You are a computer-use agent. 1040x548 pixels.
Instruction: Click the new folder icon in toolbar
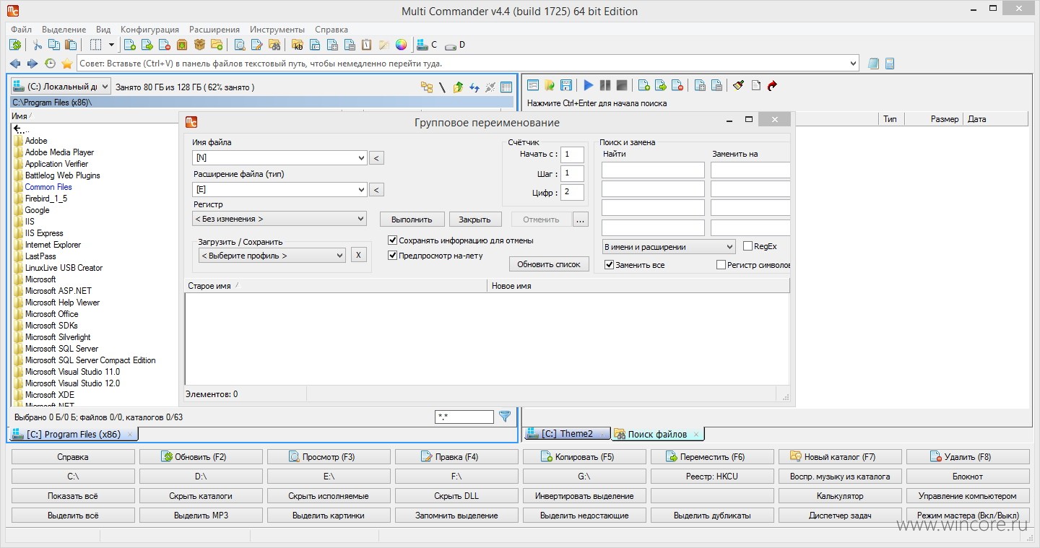217,45
